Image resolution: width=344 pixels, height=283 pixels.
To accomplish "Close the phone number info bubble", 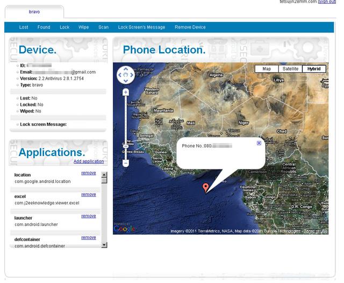I will click(x=259, y=143).
